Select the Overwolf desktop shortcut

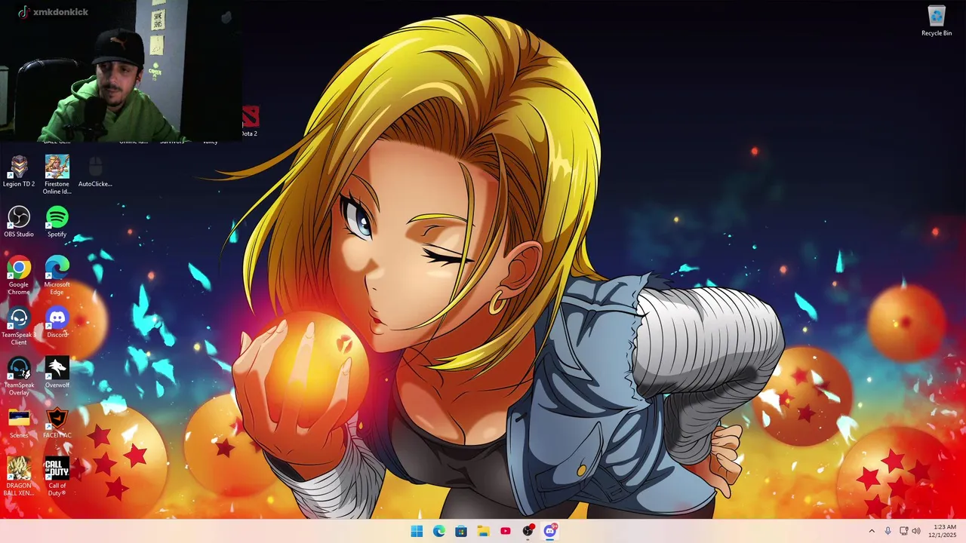pos(57,373)
